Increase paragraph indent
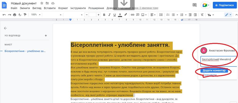238x103 pixels. (195, 15)
